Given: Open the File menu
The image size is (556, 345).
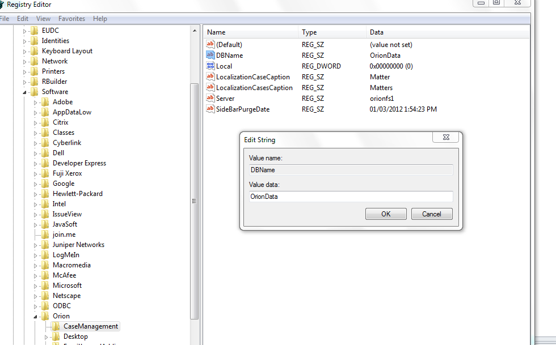Looking at the screenshot, I should pos(5,19).
